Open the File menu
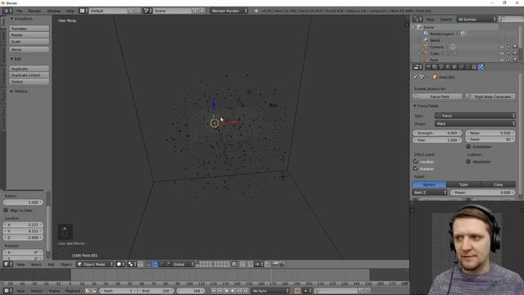 point(20,11)
